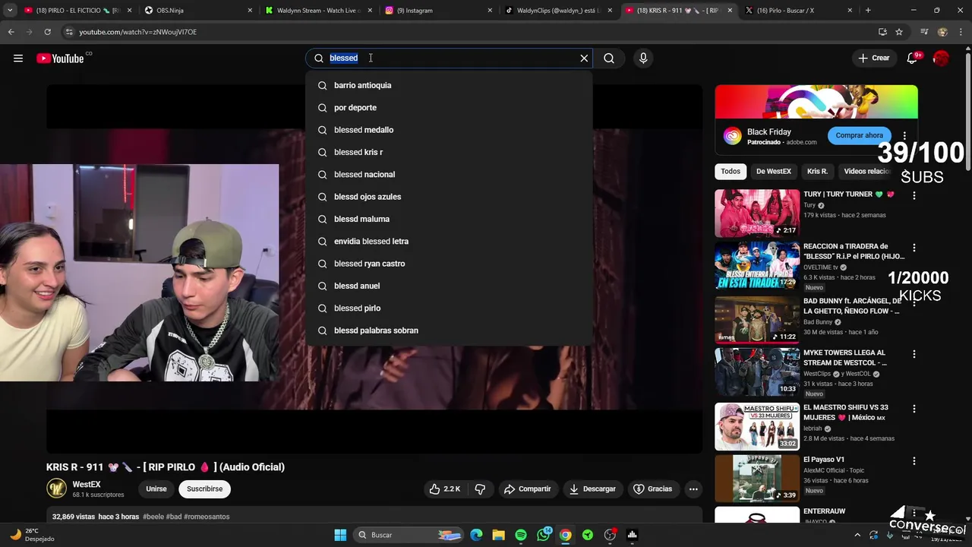The image size is (972, 547).
Task: Choose suggestion 'blessed ryan castro'
Action: pyautogui.click(x=449, y=264)
